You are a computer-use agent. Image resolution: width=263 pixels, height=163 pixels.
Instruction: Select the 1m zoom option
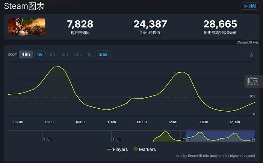click(x=52, y=54)
